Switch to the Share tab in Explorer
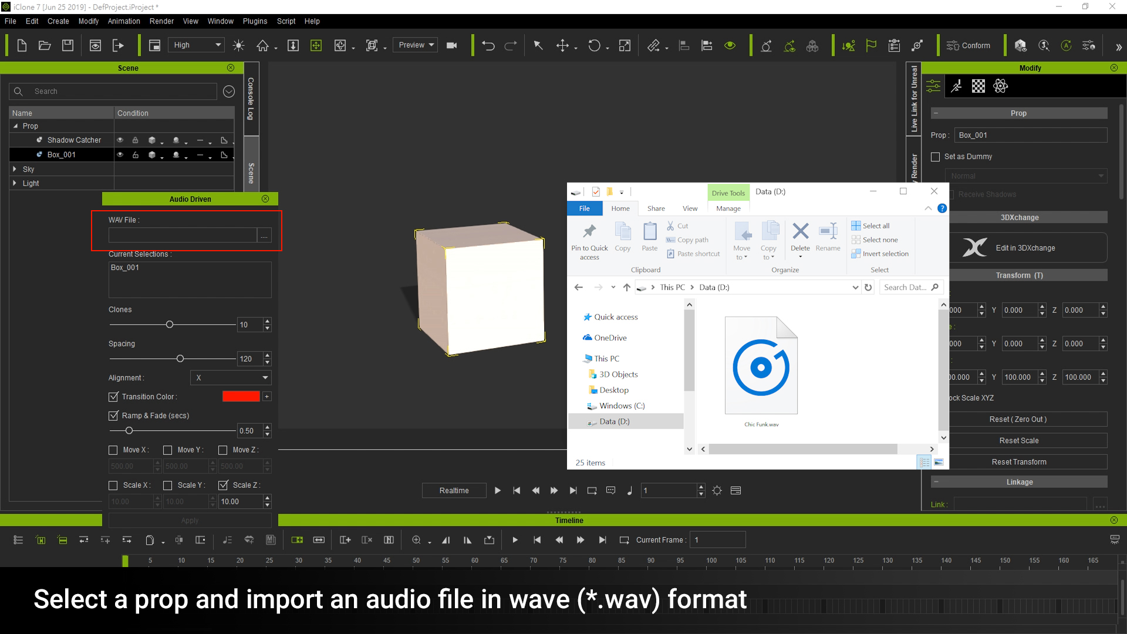 tap(656, 208)
